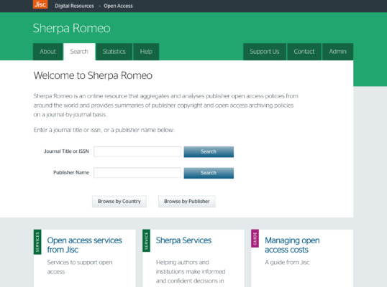Screen dimensions: 387x287
Task: Open the Support Us tab
Action: click(x=265, y=52)
